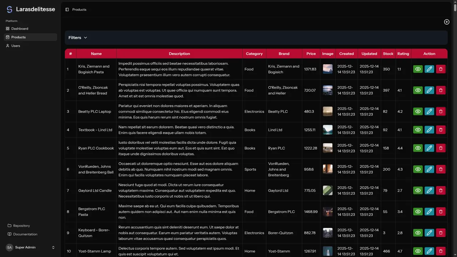
Task: Click the Yost-Stamm Lamp image thumbnail
Action: click(327, 251)
